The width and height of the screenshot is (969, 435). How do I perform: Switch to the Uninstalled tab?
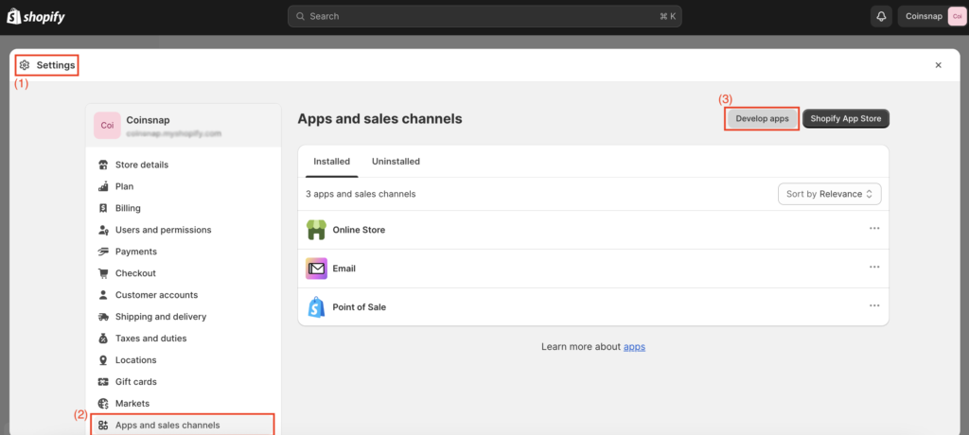tap(396, 162)
